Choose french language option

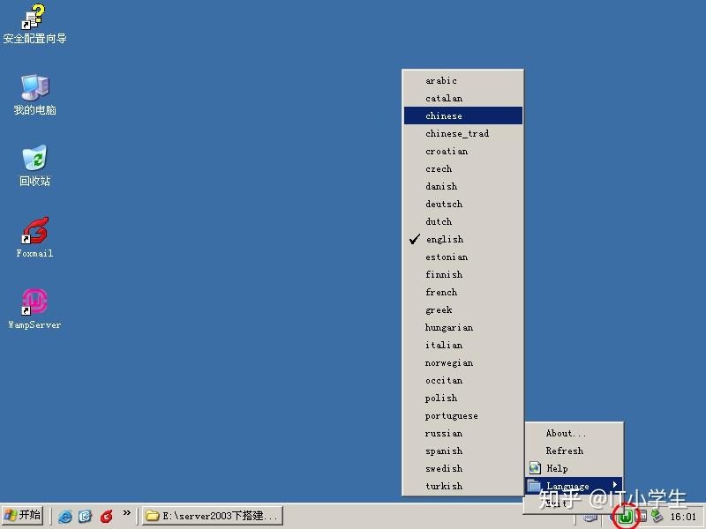pos(462,292)
